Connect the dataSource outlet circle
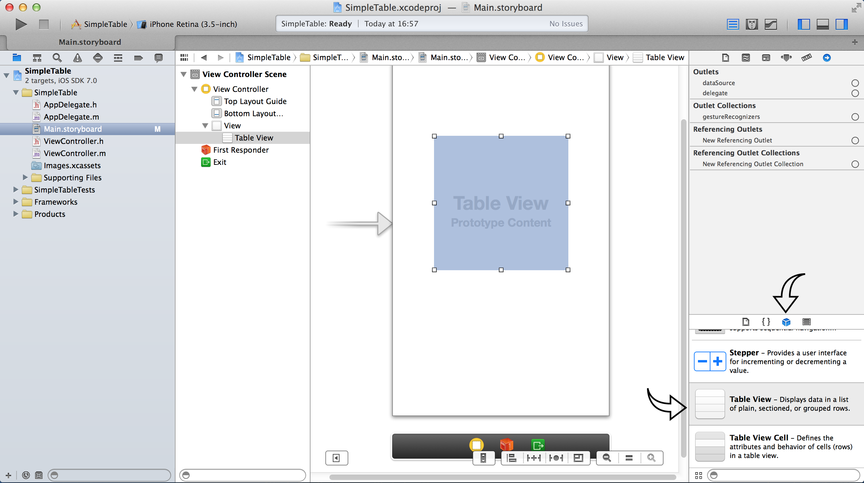Viewport: 864px width, 483px height. click(x=855, y=83)
